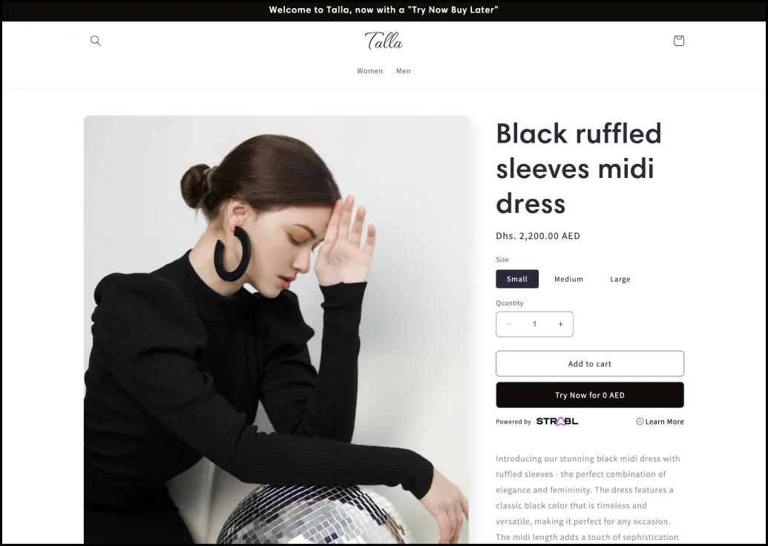768x546 pixels.
Task: Decrease quantity with the minus icon
Action: (x=508, y=324)
